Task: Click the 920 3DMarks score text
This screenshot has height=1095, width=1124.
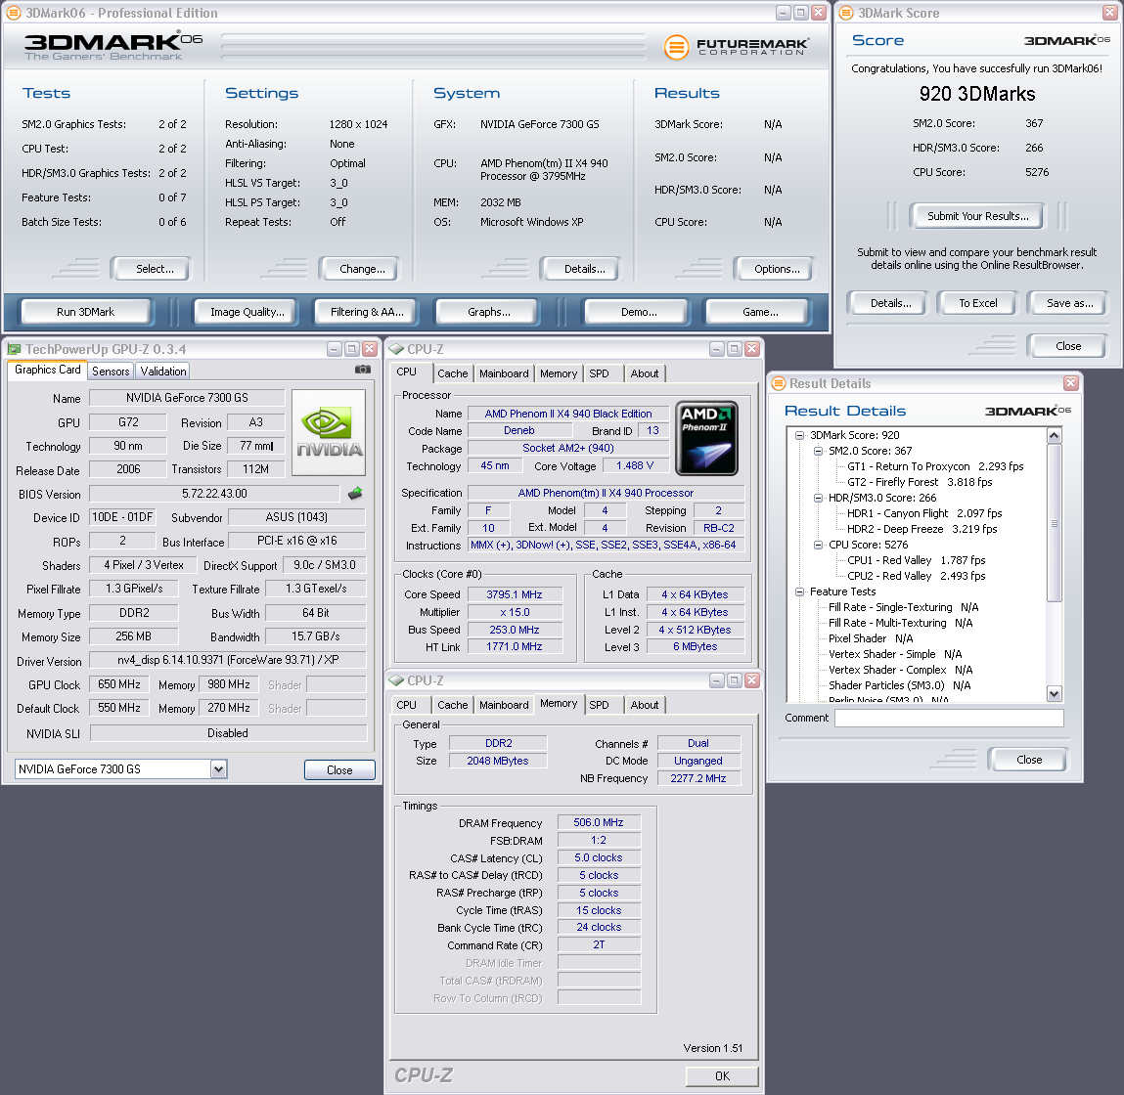Action: (x=977, y=94)
